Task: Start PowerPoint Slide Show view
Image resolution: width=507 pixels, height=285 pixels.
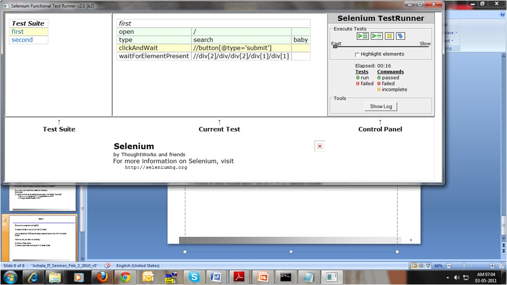Action: (x=428, y=266)
